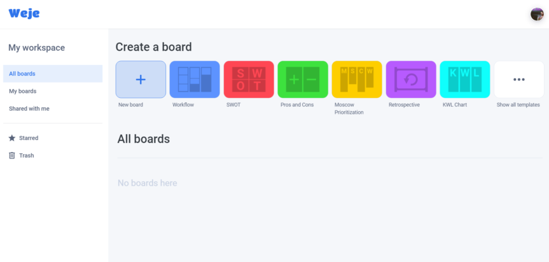
Task: Choose the red SWOT template
Action: tap(249, 79)
